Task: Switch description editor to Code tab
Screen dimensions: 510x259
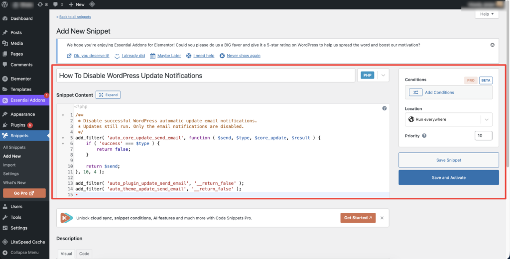Action: [x=84, y=254]
